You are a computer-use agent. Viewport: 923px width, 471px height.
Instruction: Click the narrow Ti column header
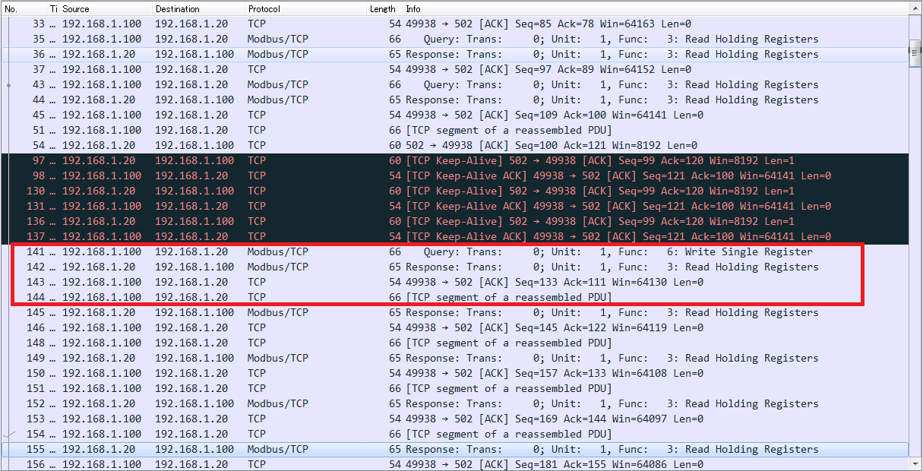click(x=53, y=9)
